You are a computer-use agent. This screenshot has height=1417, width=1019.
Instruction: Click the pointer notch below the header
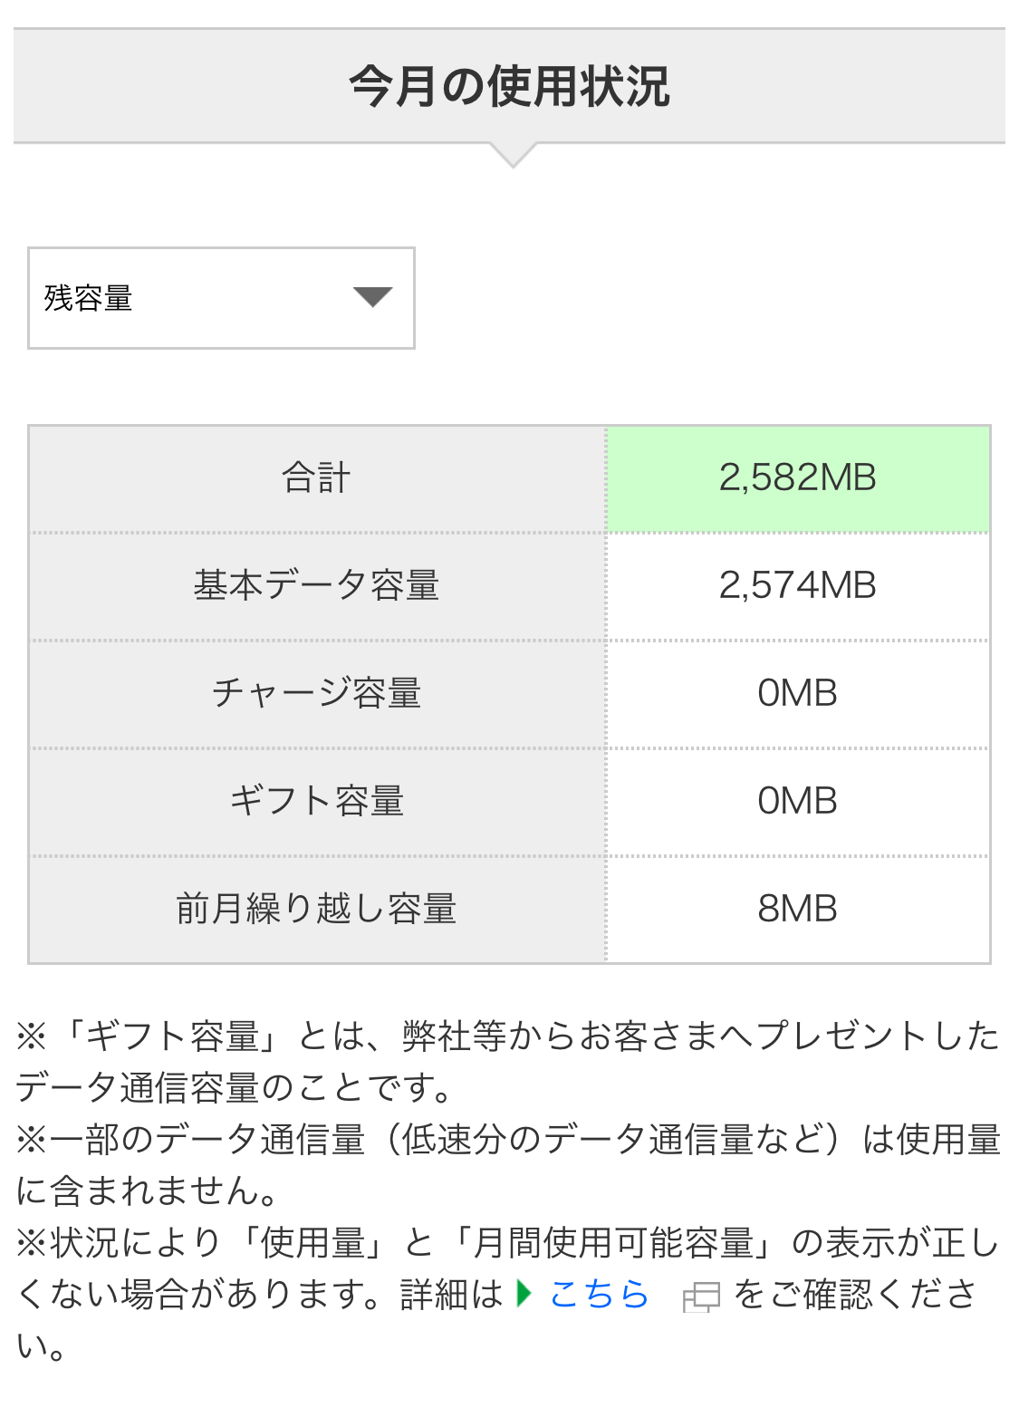pyautogui.click(x=513, y=156)
